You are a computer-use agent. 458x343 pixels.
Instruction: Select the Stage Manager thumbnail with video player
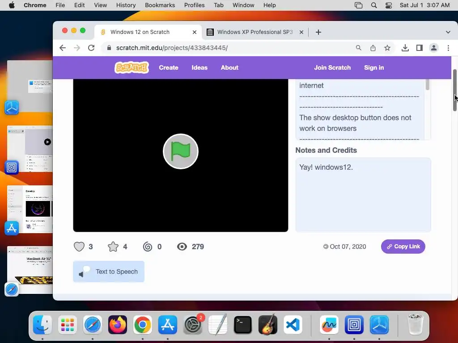click(x=30, y=149)
